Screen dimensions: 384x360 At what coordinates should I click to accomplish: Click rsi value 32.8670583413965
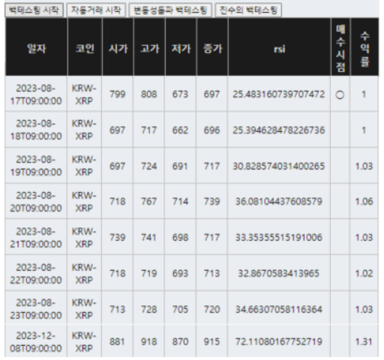tap(279, 273)
